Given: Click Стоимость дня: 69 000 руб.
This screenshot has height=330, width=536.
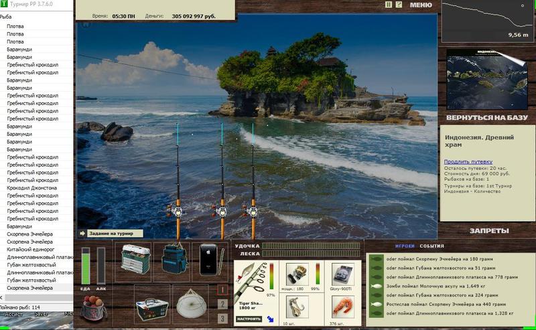Looking at the screenshot, I should tap(476, 173).
